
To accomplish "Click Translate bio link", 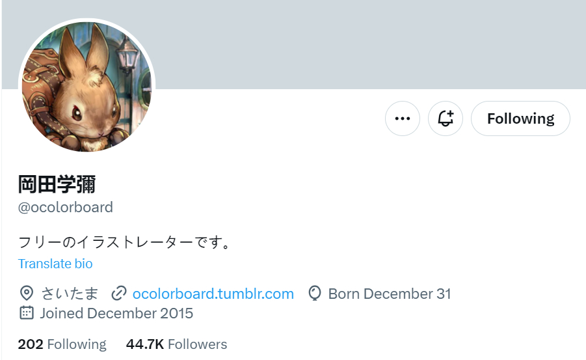I will (55, 264).
